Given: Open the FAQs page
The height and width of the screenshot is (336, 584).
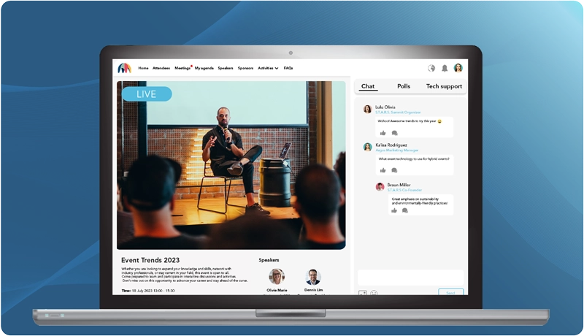Looking at the screenshot, I should coord(288,68).
